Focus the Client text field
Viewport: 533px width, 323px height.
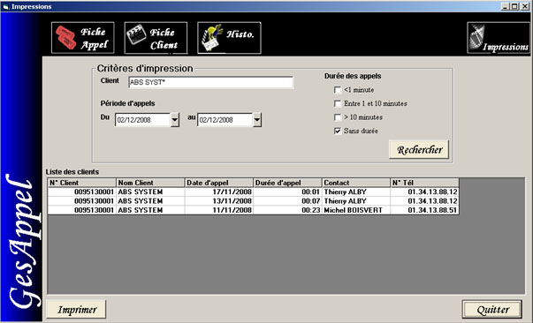(x=210, y=82)
